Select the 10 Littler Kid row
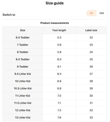The width and height of the screenshot is (110, 122). tap(55, 81)
